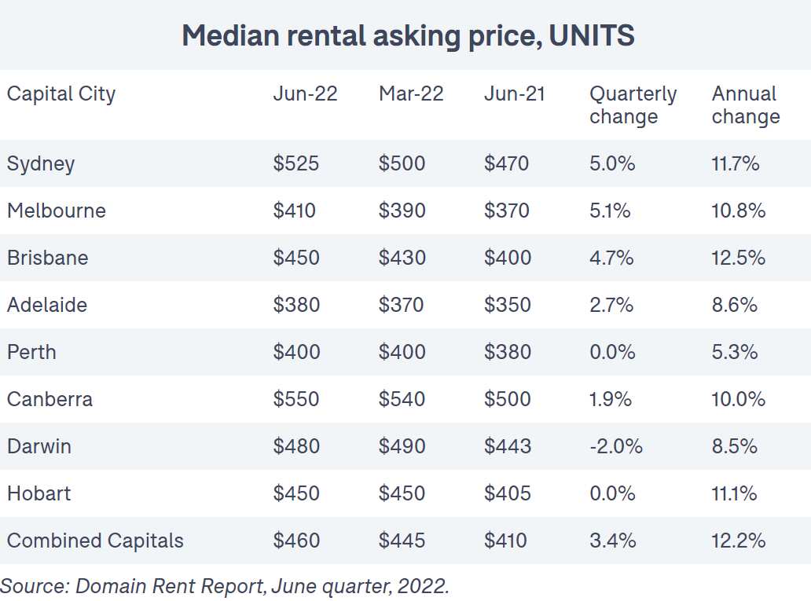Select the Capital City column header

[61, 94]
